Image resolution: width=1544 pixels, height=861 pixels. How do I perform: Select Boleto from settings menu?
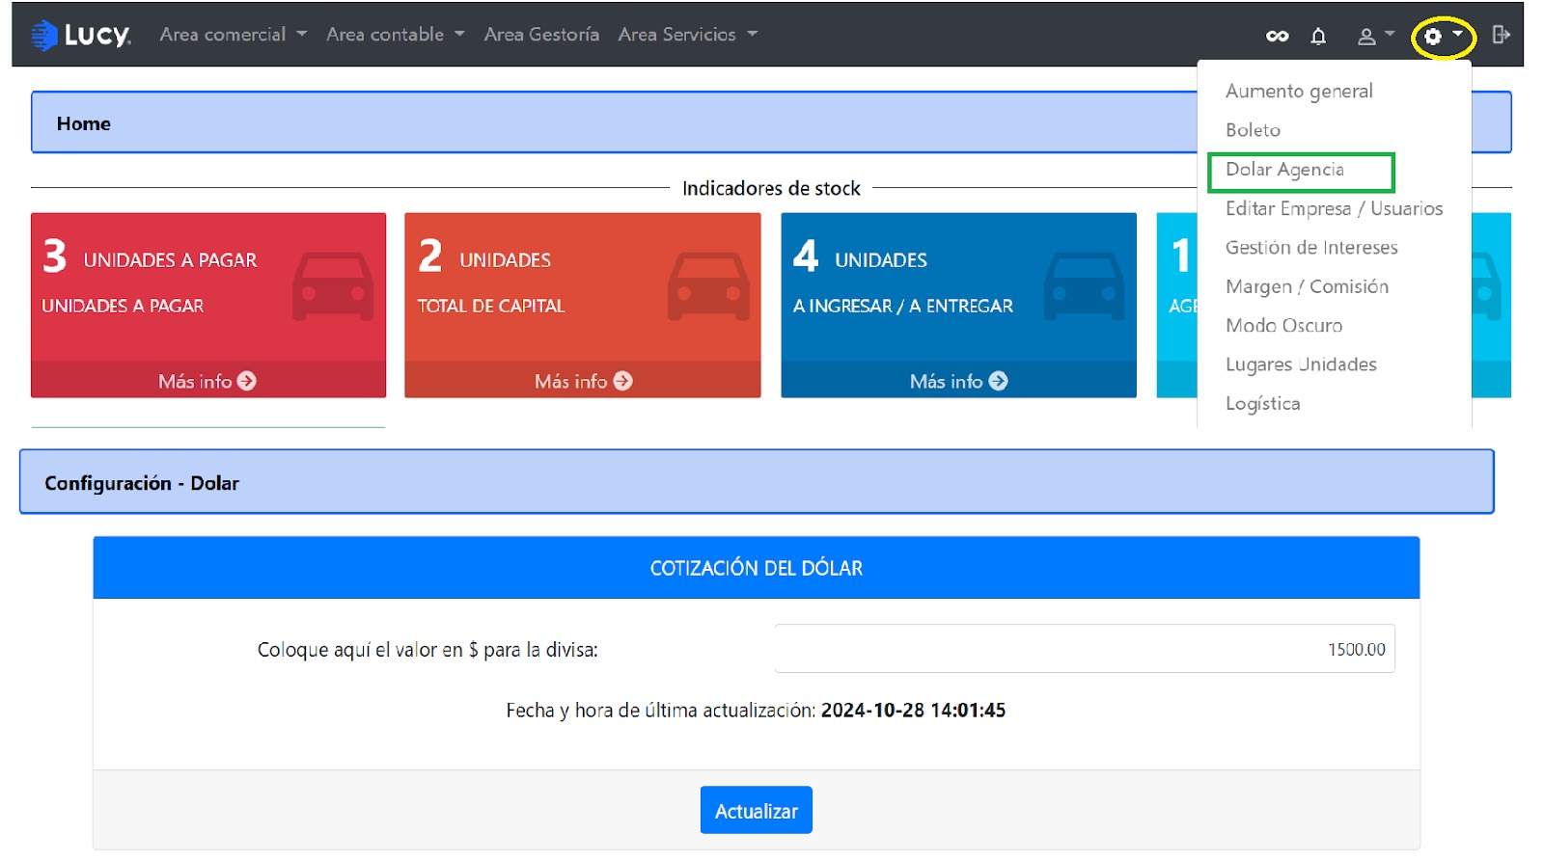click(1253, 130)
